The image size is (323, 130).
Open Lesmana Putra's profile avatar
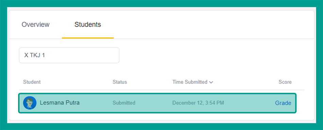pos(30,103)
